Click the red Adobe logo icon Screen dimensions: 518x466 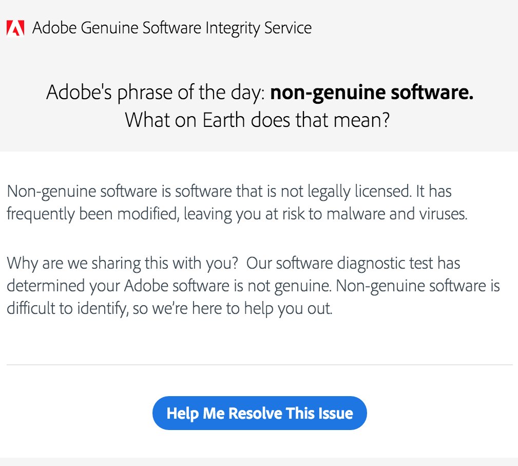pyautogui.click(x=15, y=28)
